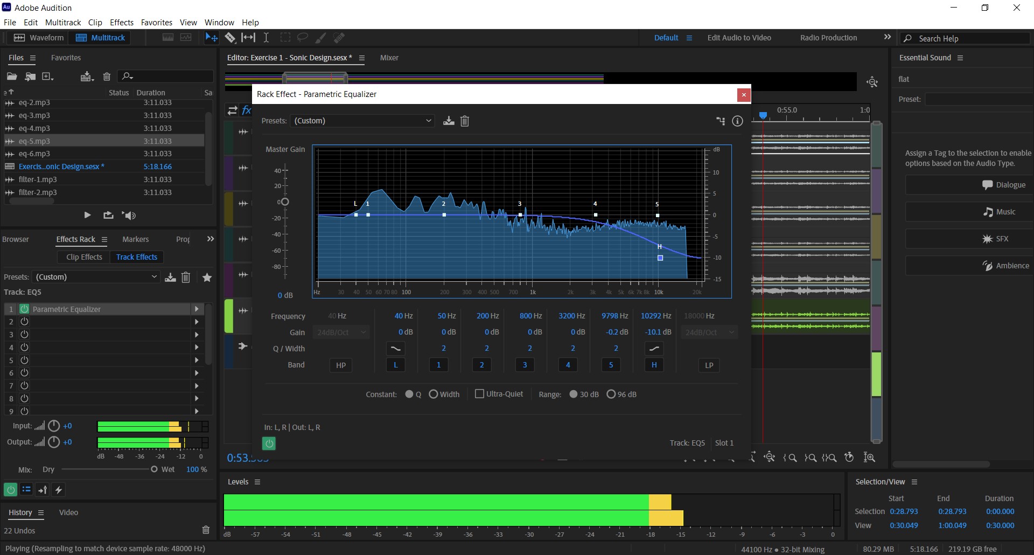Open the Effects menu
Screen dimensions: 1034x555
pos(122,22)
